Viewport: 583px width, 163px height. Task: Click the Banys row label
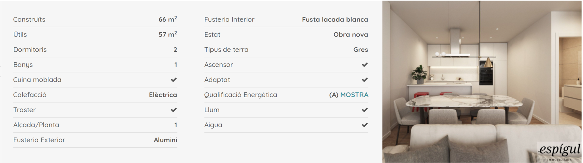[x=23, y=65]
